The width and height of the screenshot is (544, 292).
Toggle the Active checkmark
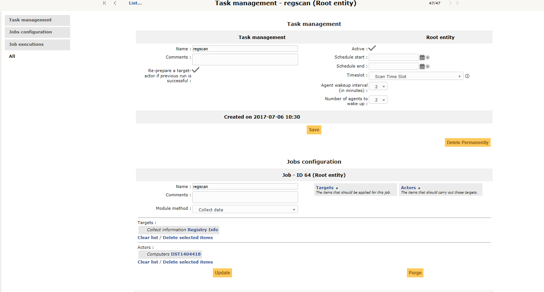(x=371, y=48)
